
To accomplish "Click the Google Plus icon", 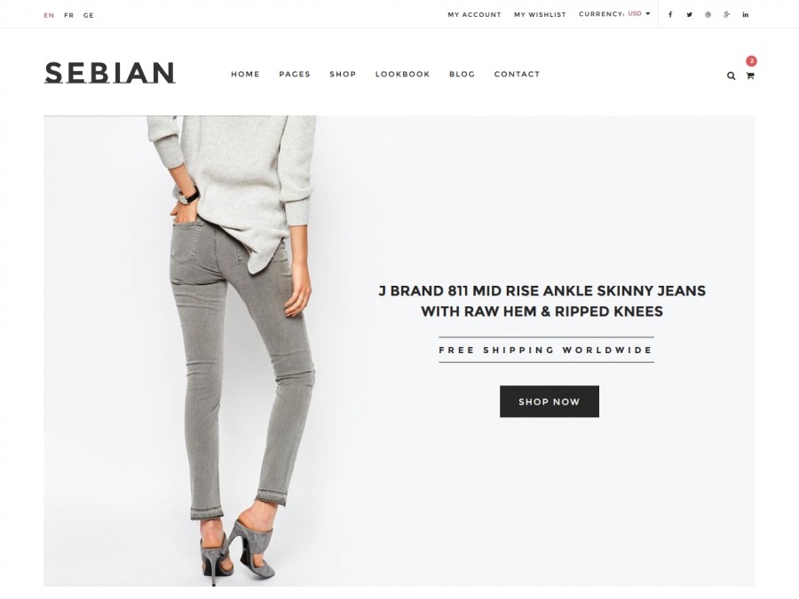I will (726, 15).
